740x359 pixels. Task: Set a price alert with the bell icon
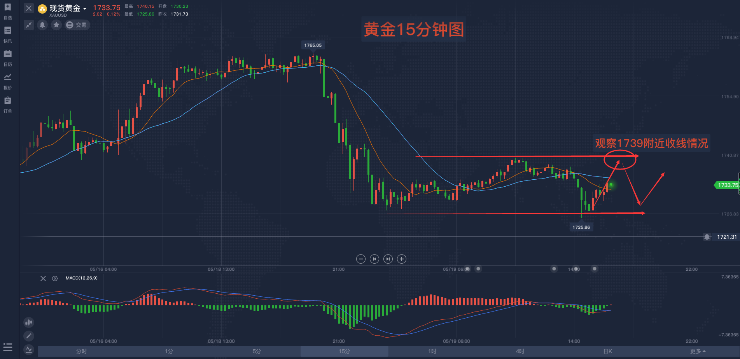point(42,25)
